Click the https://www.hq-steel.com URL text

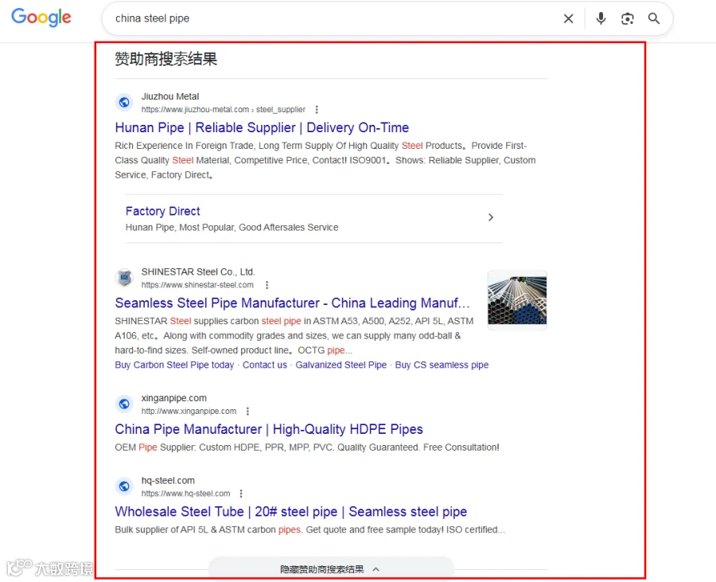click(185, 494)
